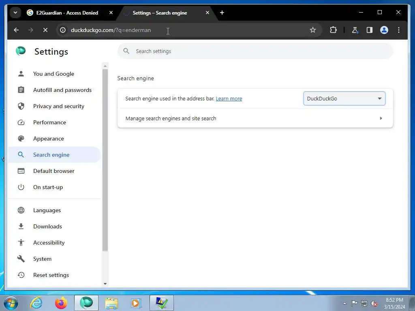Screen dimensions: 415x311
Task: Toggle the side panel icon
Action: pos(370,30)
